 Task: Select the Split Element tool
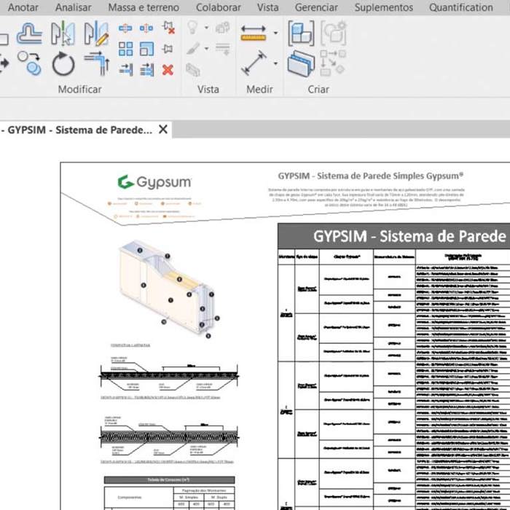(125, 28)
